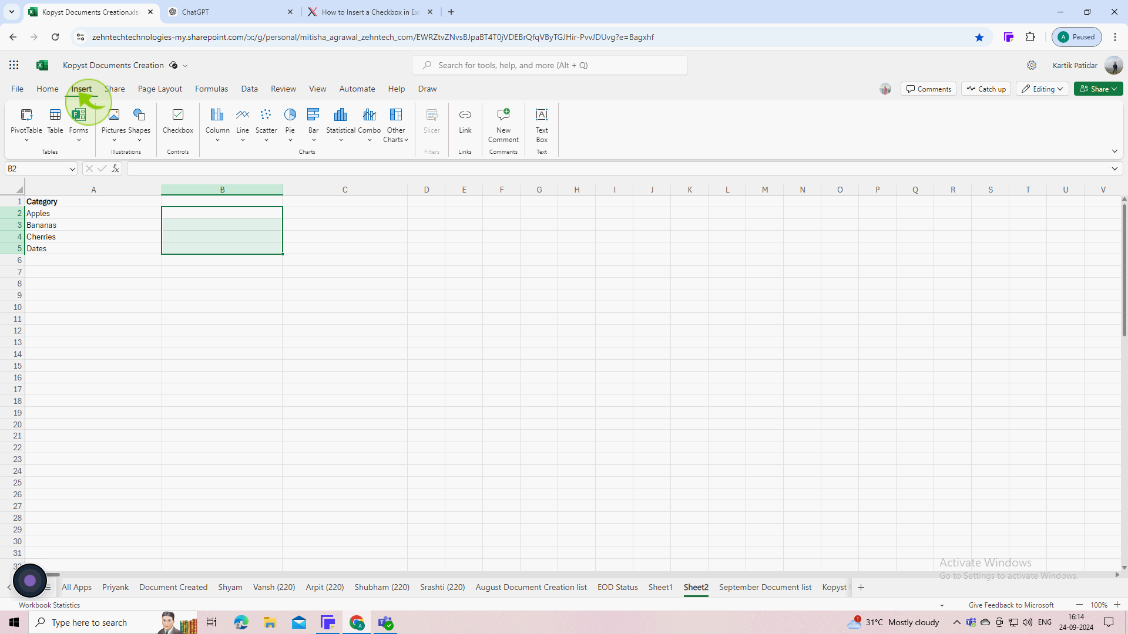Expand the formula bar
This screenshot has height=634, width=1128.
click(1114, 169)
